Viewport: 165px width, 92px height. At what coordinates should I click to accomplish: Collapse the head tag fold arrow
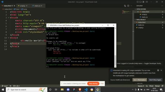pos(9,18)
